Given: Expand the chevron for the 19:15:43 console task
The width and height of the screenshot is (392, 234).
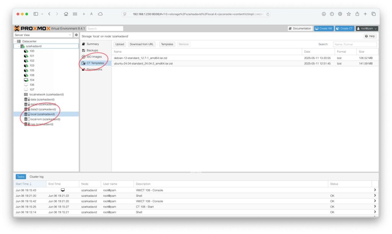Looking at the screenshot, I should click(x=375, y=190).
